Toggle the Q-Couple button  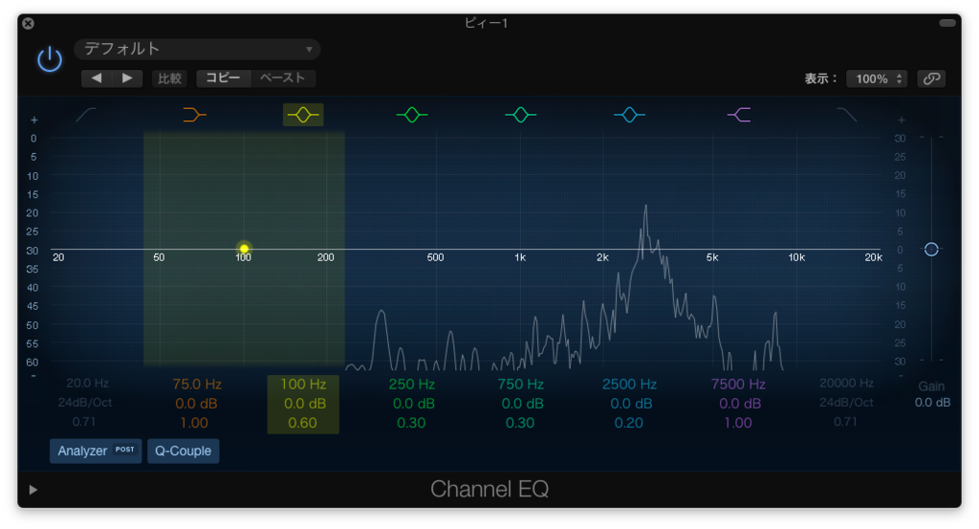point(183,451)
